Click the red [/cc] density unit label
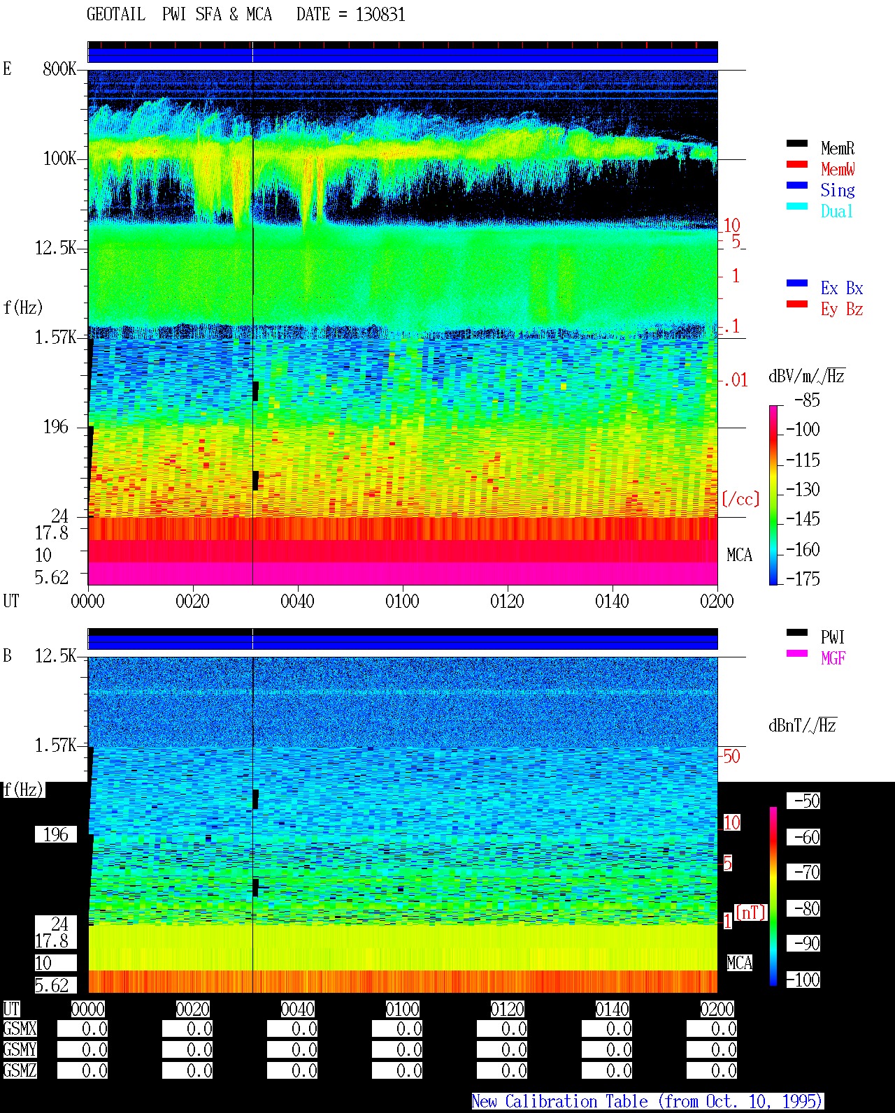This screenshot has width=895, height=1113. coord(740,499)
